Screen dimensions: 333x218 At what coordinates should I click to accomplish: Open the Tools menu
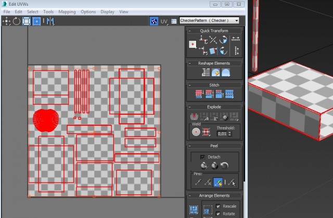point(48,11)
